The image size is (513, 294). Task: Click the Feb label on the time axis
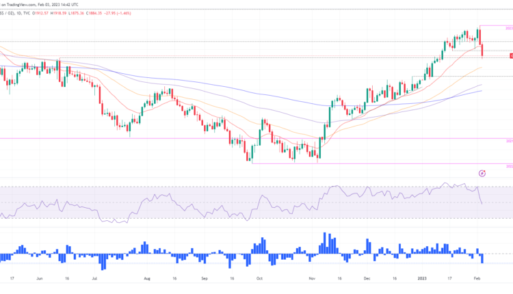pos(478,279)
